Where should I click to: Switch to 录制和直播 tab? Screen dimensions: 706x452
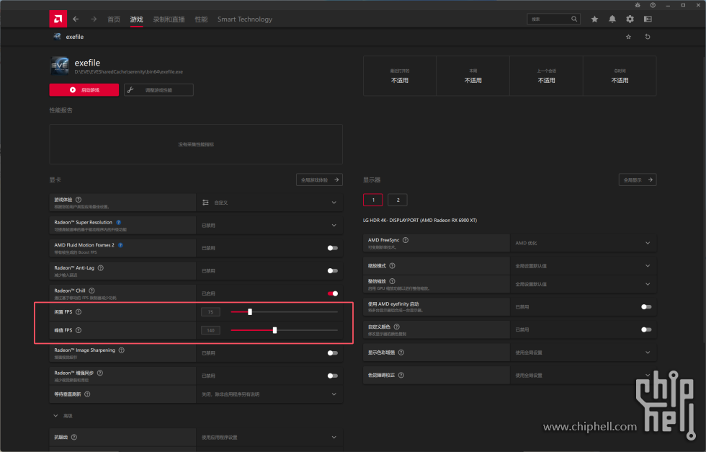(x=169, y=19)
